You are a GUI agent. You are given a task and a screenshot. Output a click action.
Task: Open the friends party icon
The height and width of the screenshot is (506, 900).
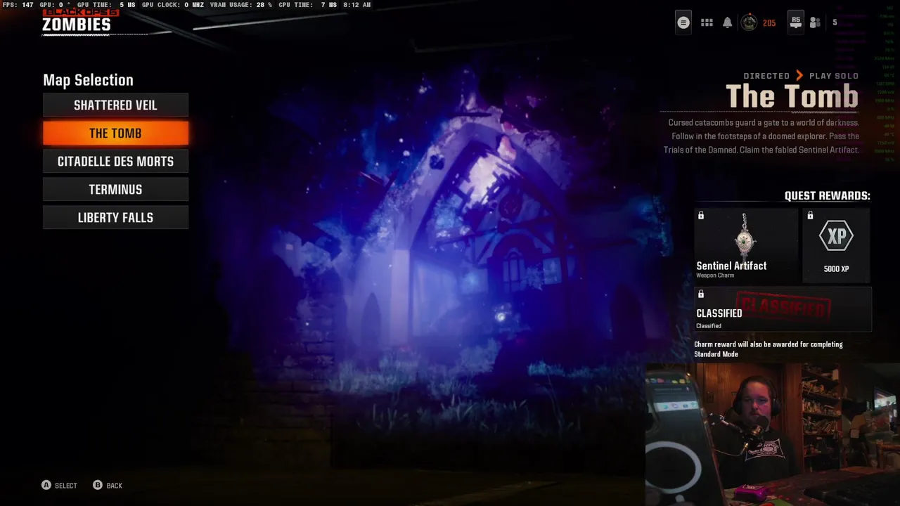815,22
